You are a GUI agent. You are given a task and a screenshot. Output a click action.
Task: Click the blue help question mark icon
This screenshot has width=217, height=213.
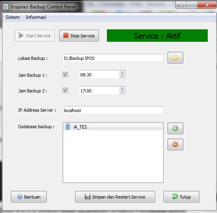coord(20,197)
